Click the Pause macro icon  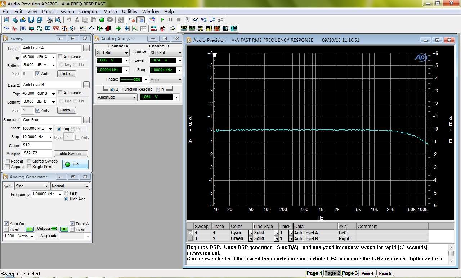170,20
